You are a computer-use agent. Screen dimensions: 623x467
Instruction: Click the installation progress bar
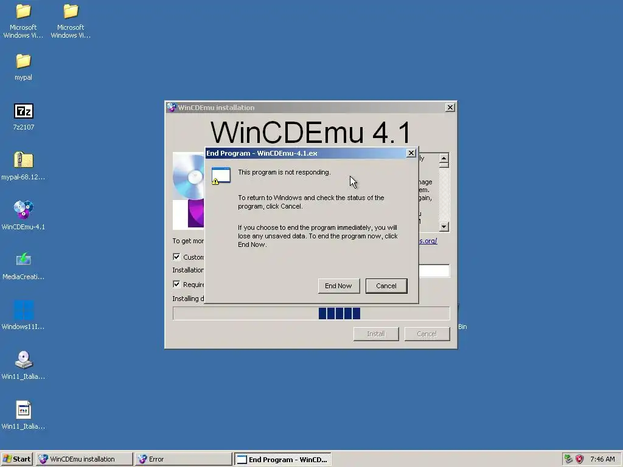(311, 313)
